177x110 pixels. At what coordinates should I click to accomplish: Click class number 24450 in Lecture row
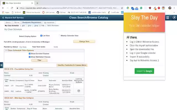(x=7, y=91)
